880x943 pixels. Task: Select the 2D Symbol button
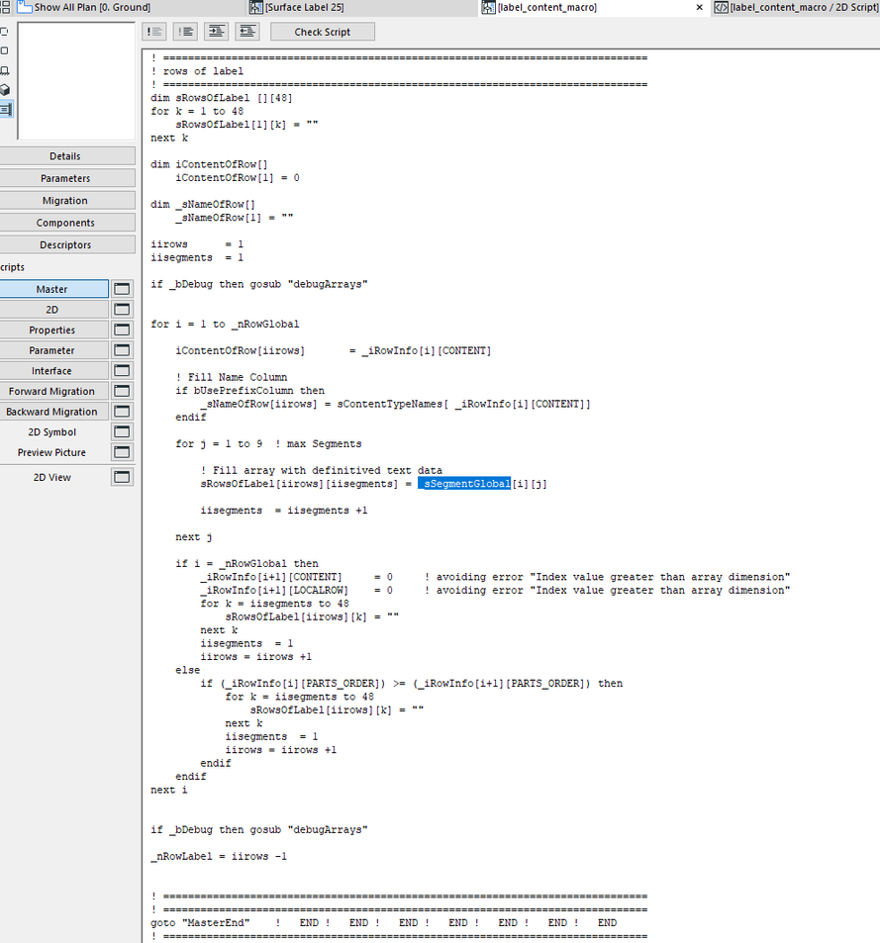click(x=52, y=432)
